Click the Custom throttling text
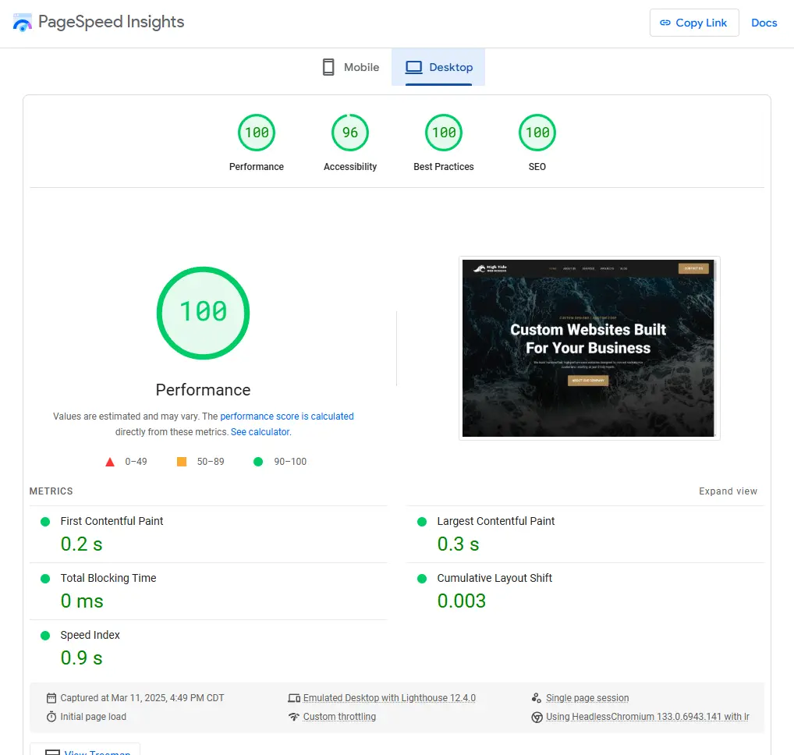This screenshot has width=794, height=755. point(339,717)
